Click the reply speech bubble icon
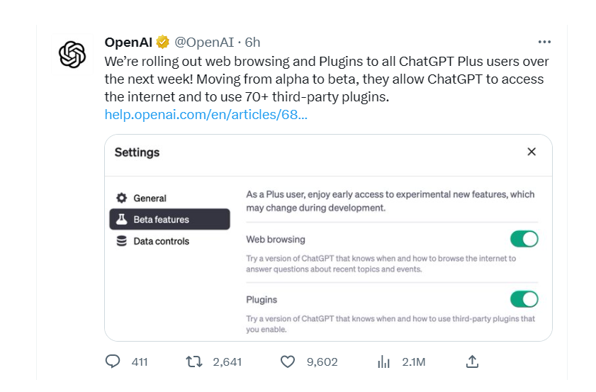 pos(113,362)
